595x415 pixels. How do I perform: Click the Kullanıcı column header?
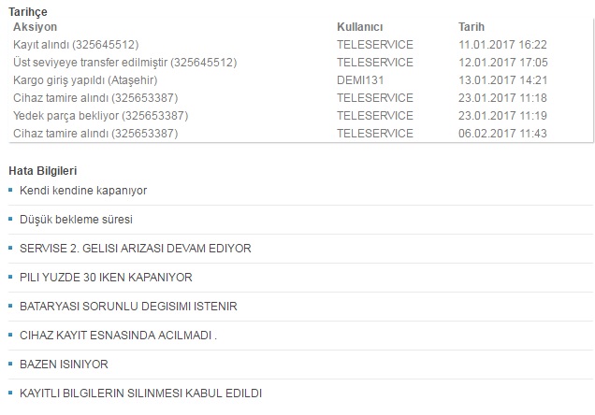pos(360,27)
